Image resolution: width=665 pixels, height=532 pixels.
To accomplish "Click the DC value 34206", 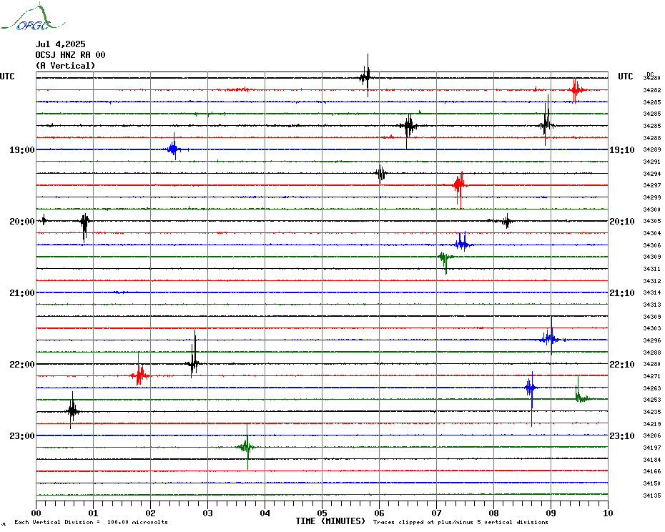I will 652,435.
